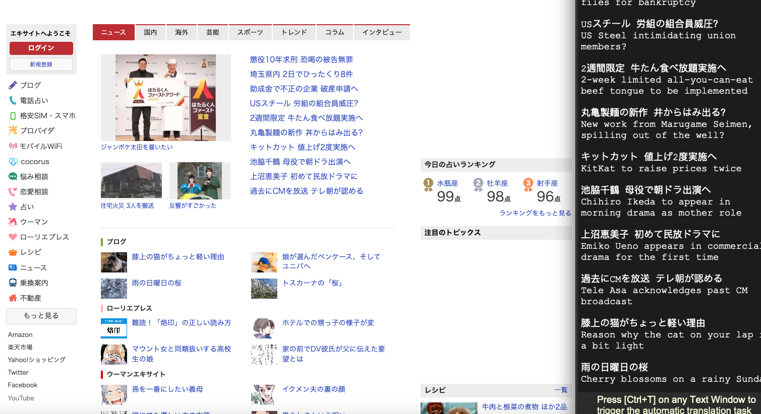Open article イクメン夫の裏の顔
The width and height of the screenshot is (761, 414).
coord(314,389)
